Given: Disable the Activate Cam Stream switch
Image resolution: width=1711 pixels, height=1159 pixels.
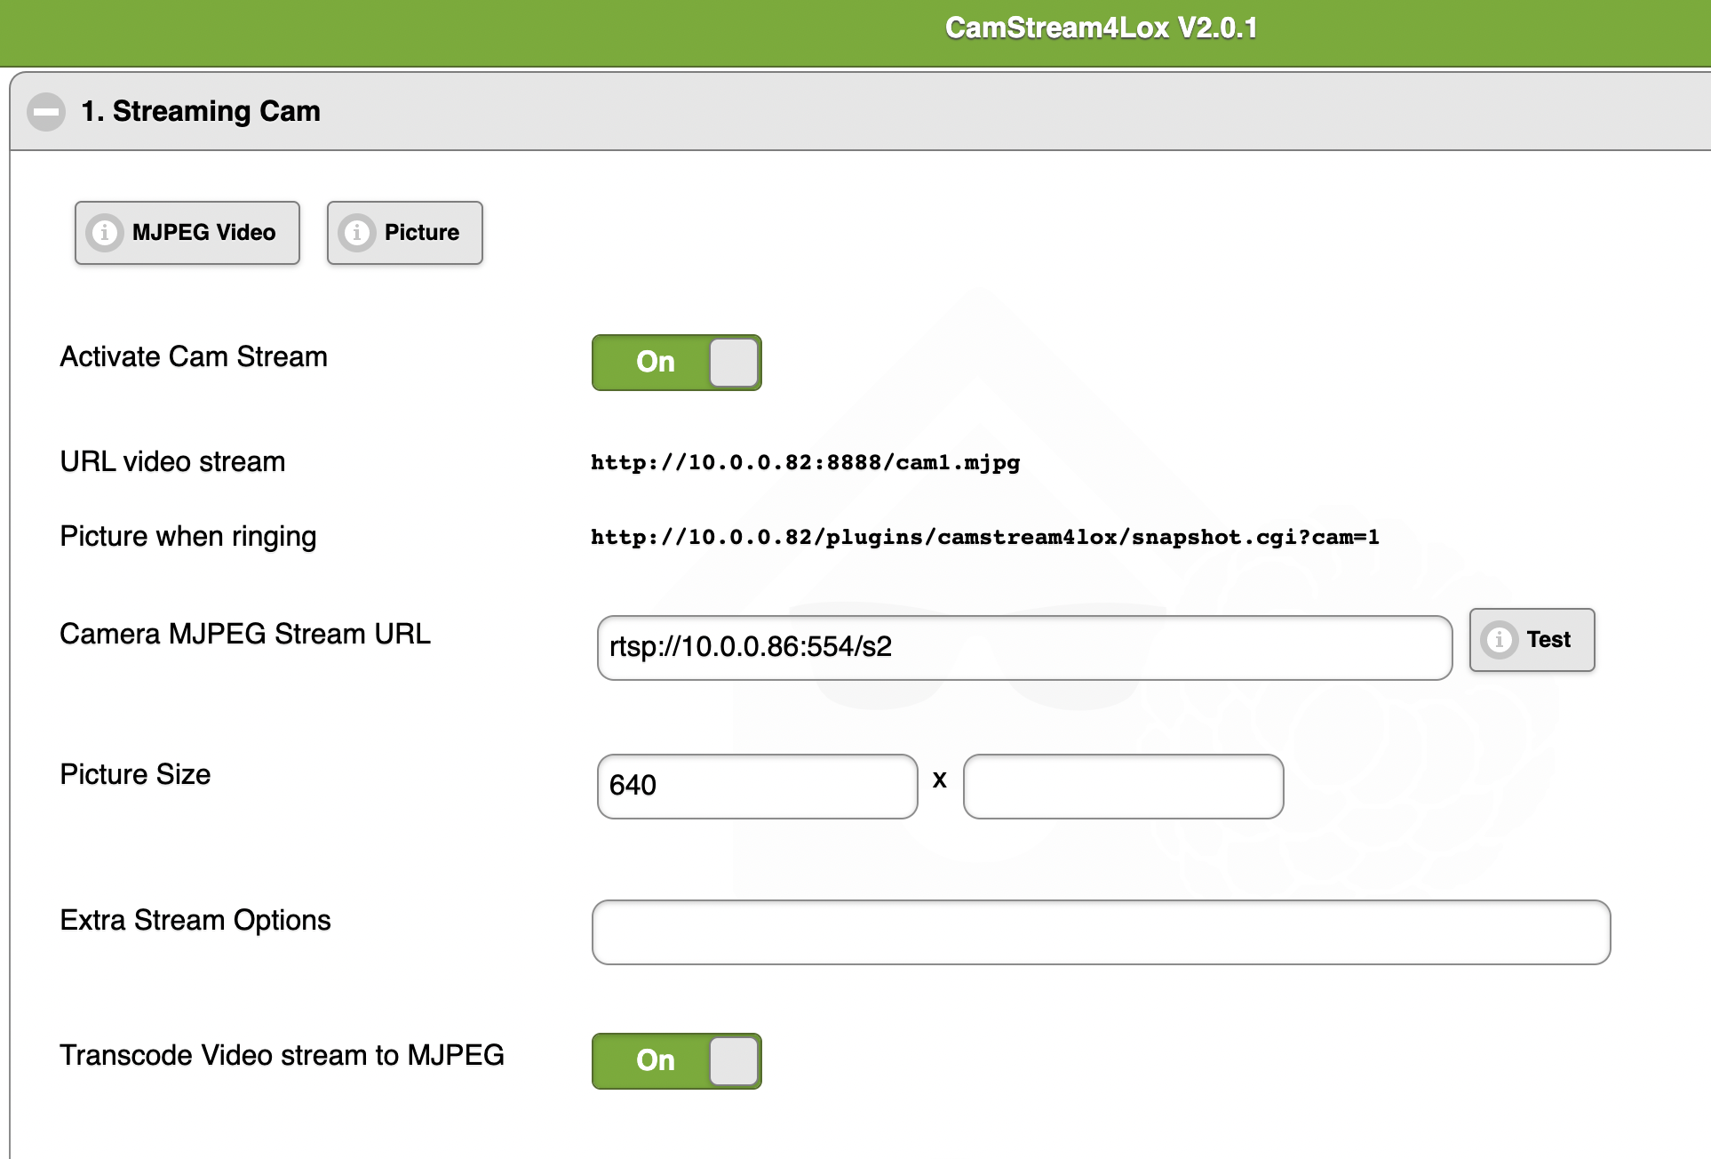Looking at the screenshot, I should click(x=676, y=363).
